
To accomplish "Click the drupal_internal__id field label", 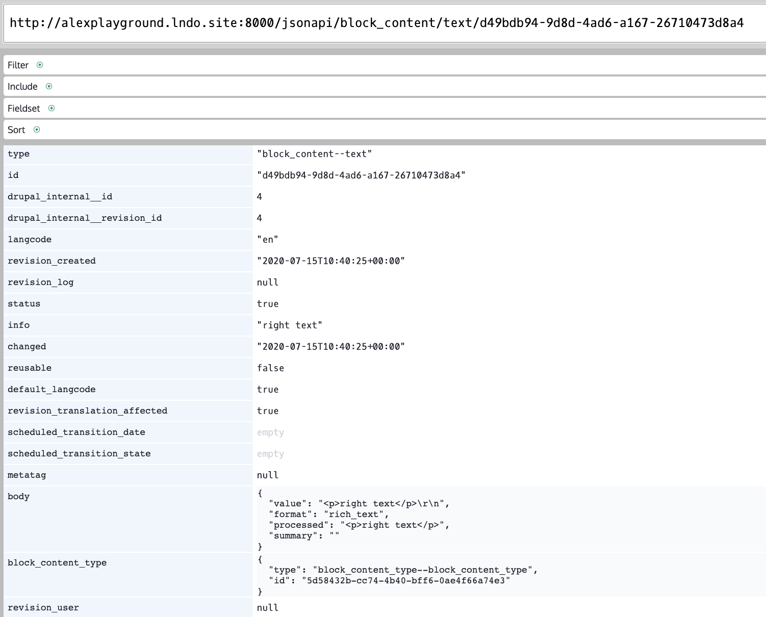I will tap(60, 196).
